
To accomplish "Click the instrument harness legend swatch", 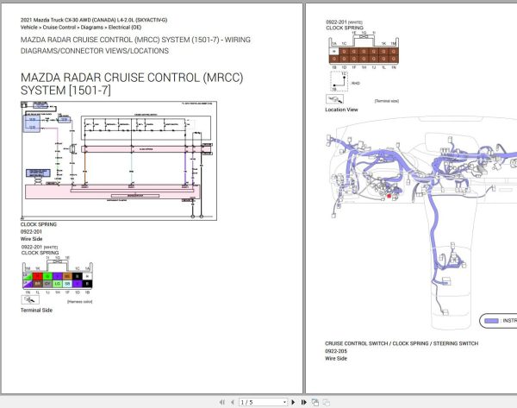I will tap(491, 321).
